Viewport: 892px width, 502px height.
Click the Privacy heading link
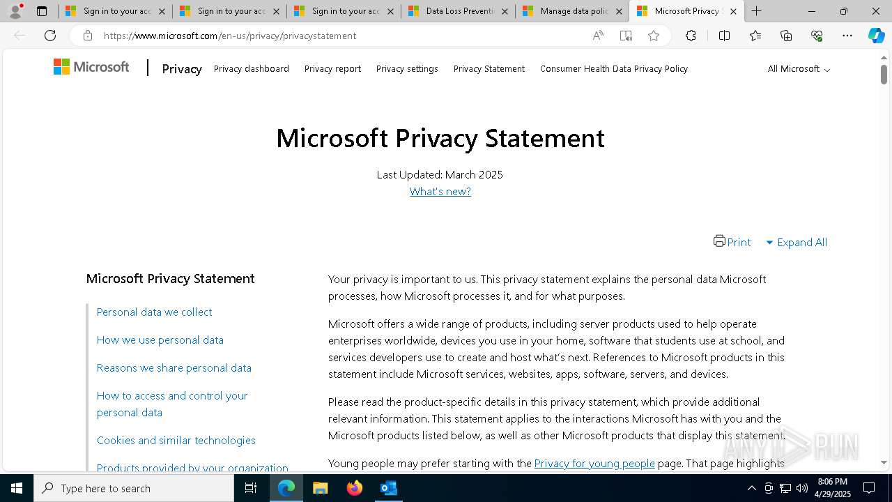click(182, 68)
